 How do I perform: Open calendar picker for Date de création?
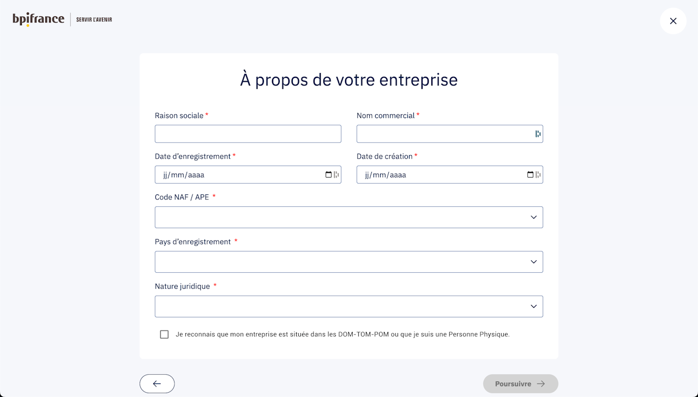(530, 175)
